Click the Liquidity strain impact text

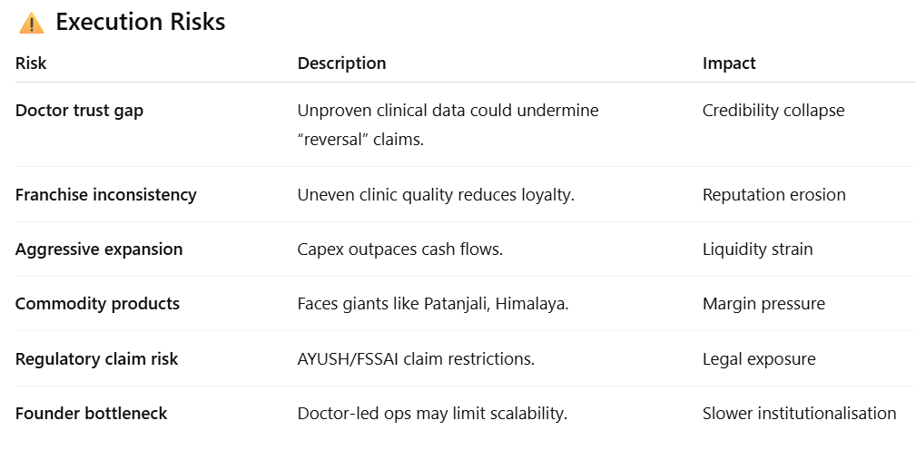(757, 249)
